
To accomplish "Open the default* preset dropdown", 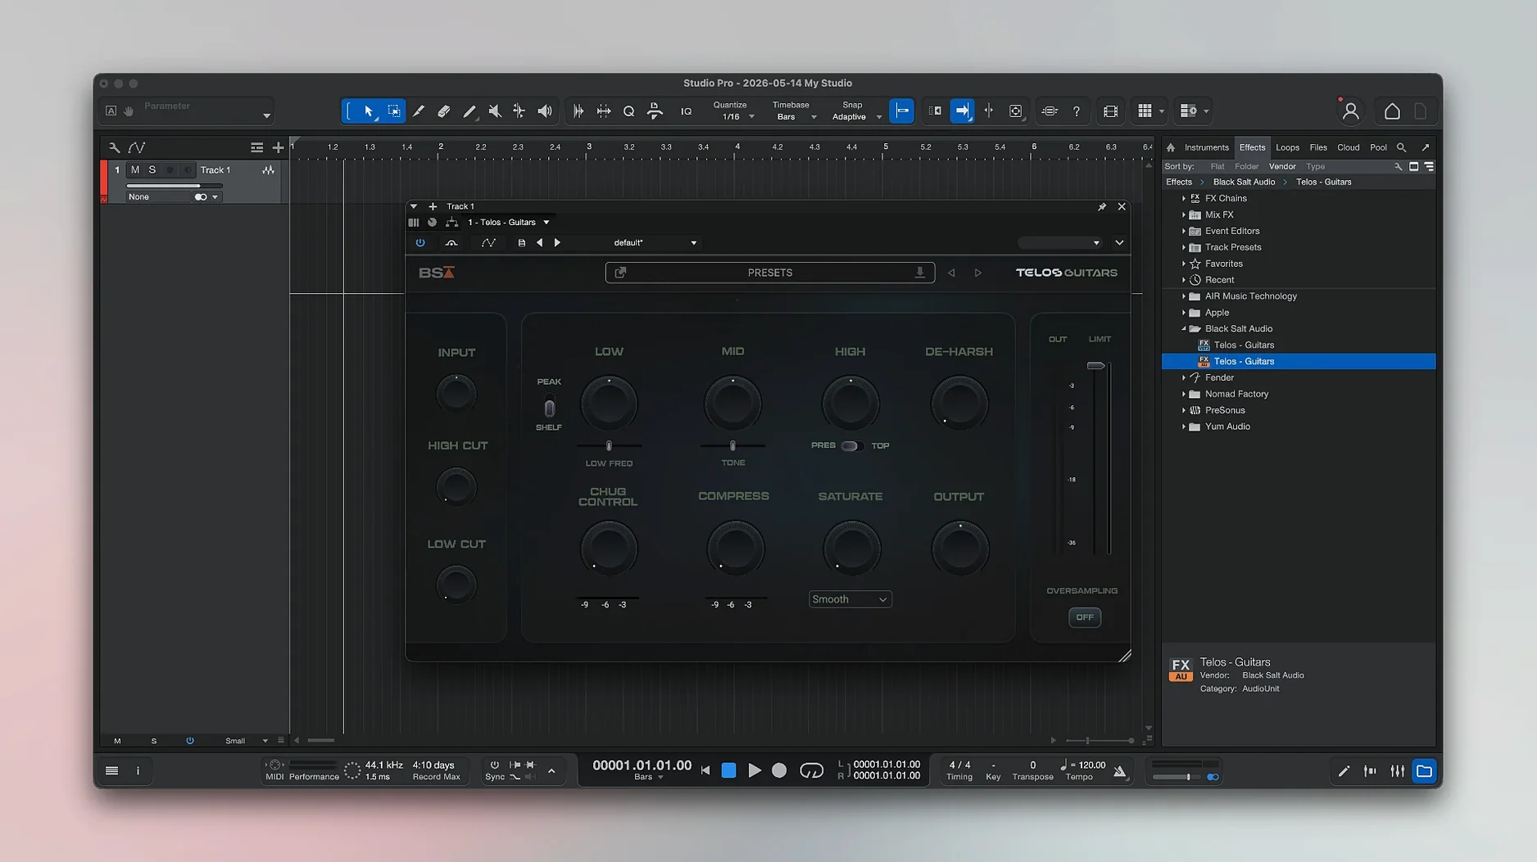I will pos(655,243).
